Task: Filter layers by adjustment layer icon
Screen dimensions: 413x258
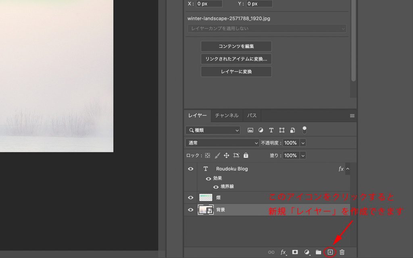Action: 261,130
